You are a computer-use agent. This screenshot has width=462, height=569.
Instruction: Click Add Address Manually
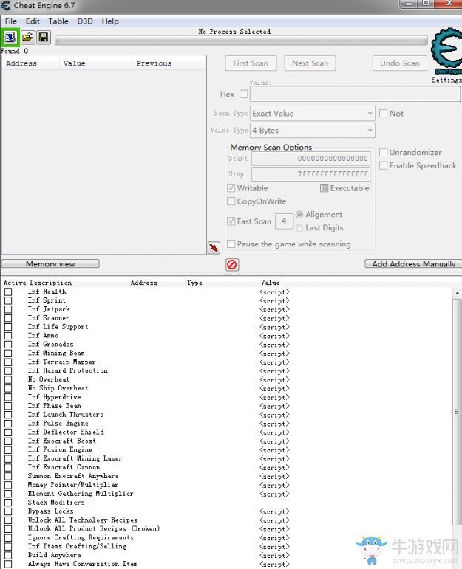pos(413,263)
